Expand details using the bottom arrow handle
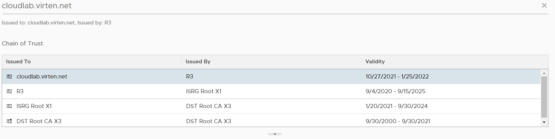Viewport: 555px width, 139px height. (275, 134)
